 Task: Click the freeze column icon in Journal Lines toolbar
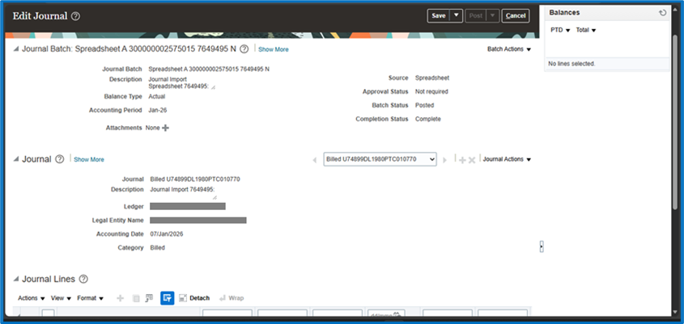coord(149,298)
